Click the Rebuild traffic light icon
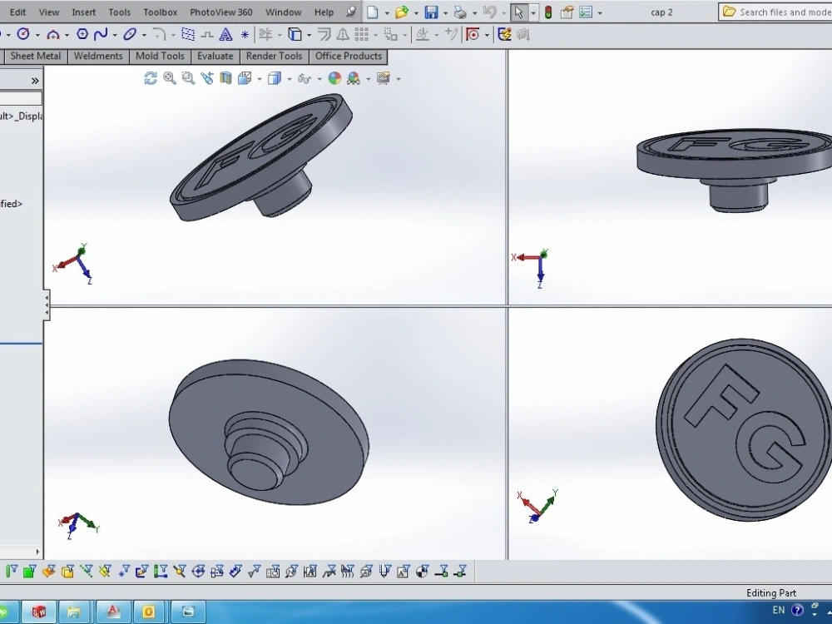The height and width of the screenshot is (624, 832). (x=548, y=12)
